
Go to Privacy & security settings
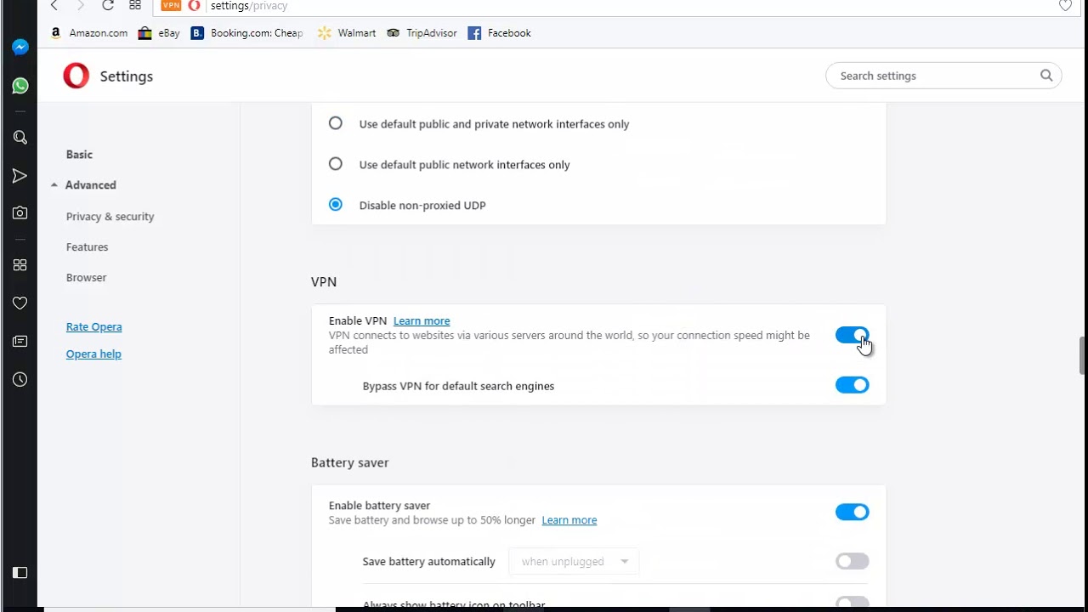click(110, 217)
